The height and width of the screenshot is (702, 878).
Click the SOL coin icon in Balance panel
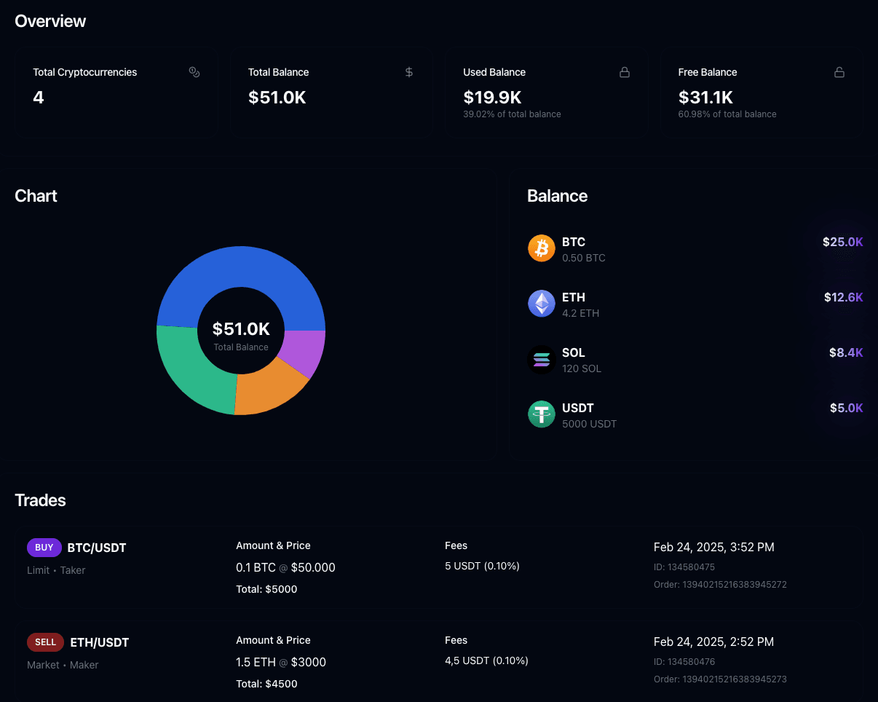[541, 359]
